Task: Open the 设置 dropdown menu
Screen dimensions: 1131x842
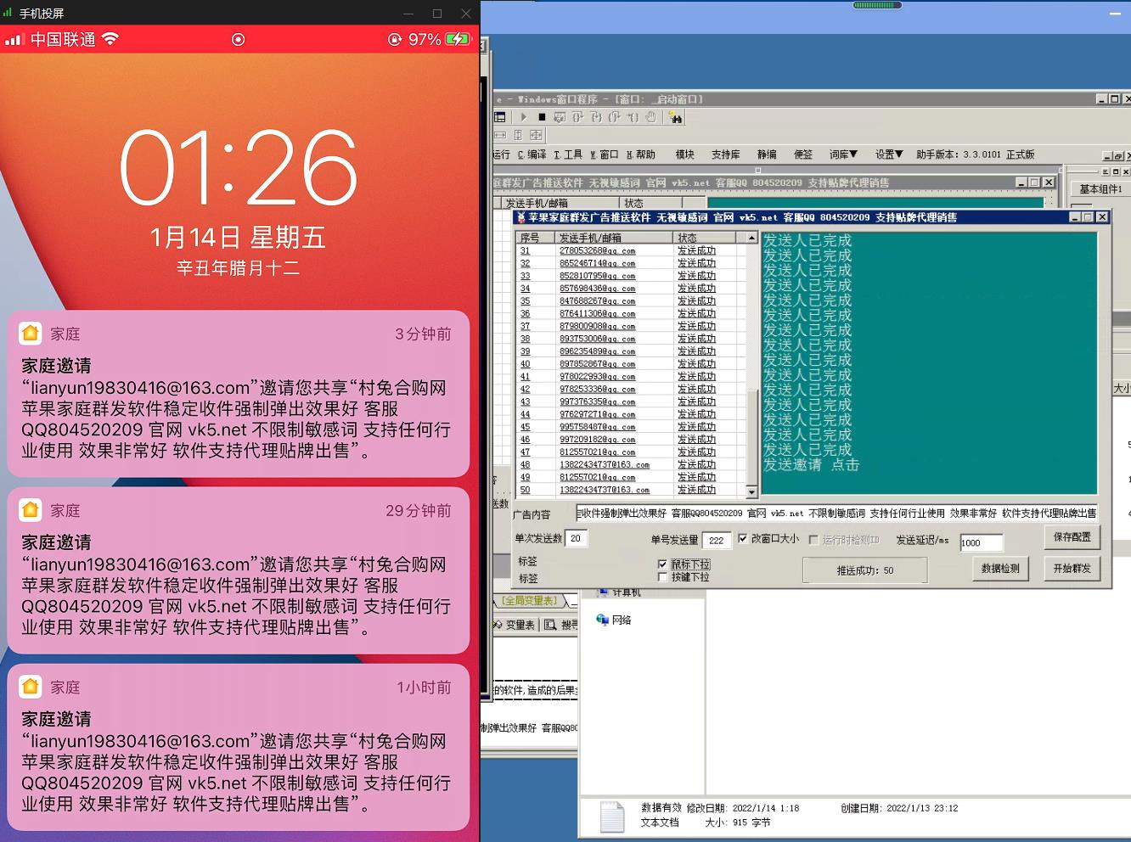Action: coord(886,154)
